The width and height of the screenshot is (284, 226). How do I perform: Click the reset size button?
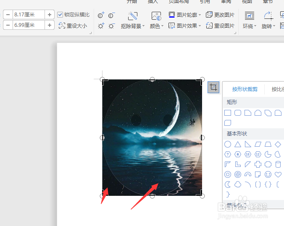pyautogui.click(x=73, y=26)
